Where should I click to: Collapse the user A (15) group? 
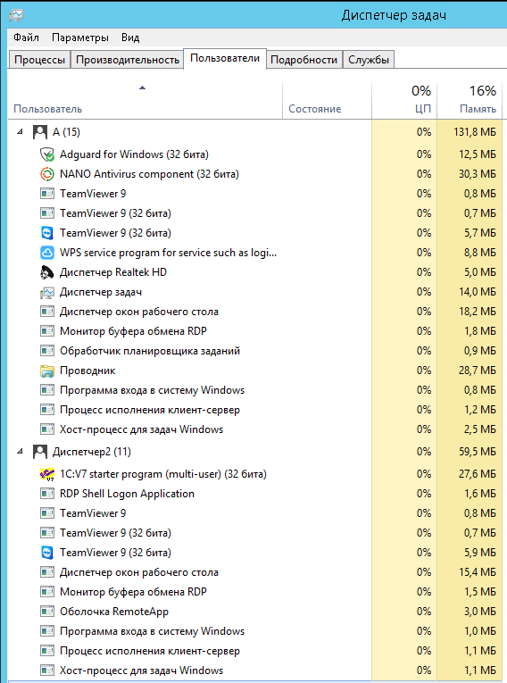[20, 131]
